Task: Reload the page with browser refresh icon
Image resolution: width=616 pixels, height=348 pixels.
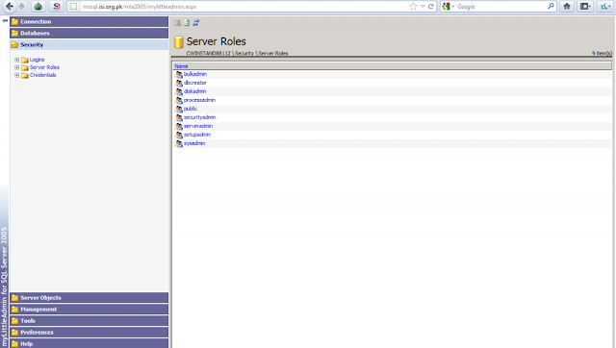Action: (x=431, y=7)
